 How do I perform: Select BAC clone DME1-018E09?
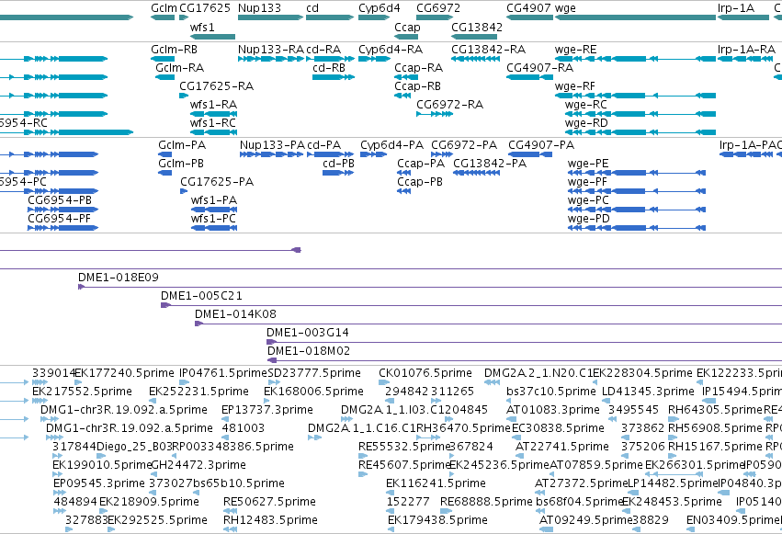click(x=119, y=278)
